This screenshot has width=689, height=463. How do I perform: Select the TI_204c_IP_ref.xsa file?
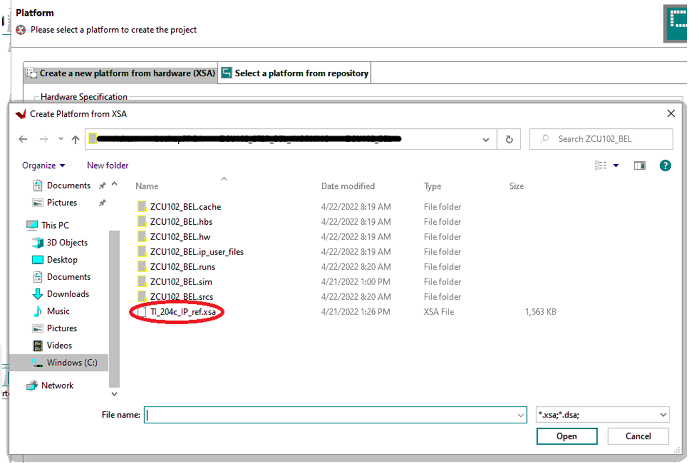(187, 312)
